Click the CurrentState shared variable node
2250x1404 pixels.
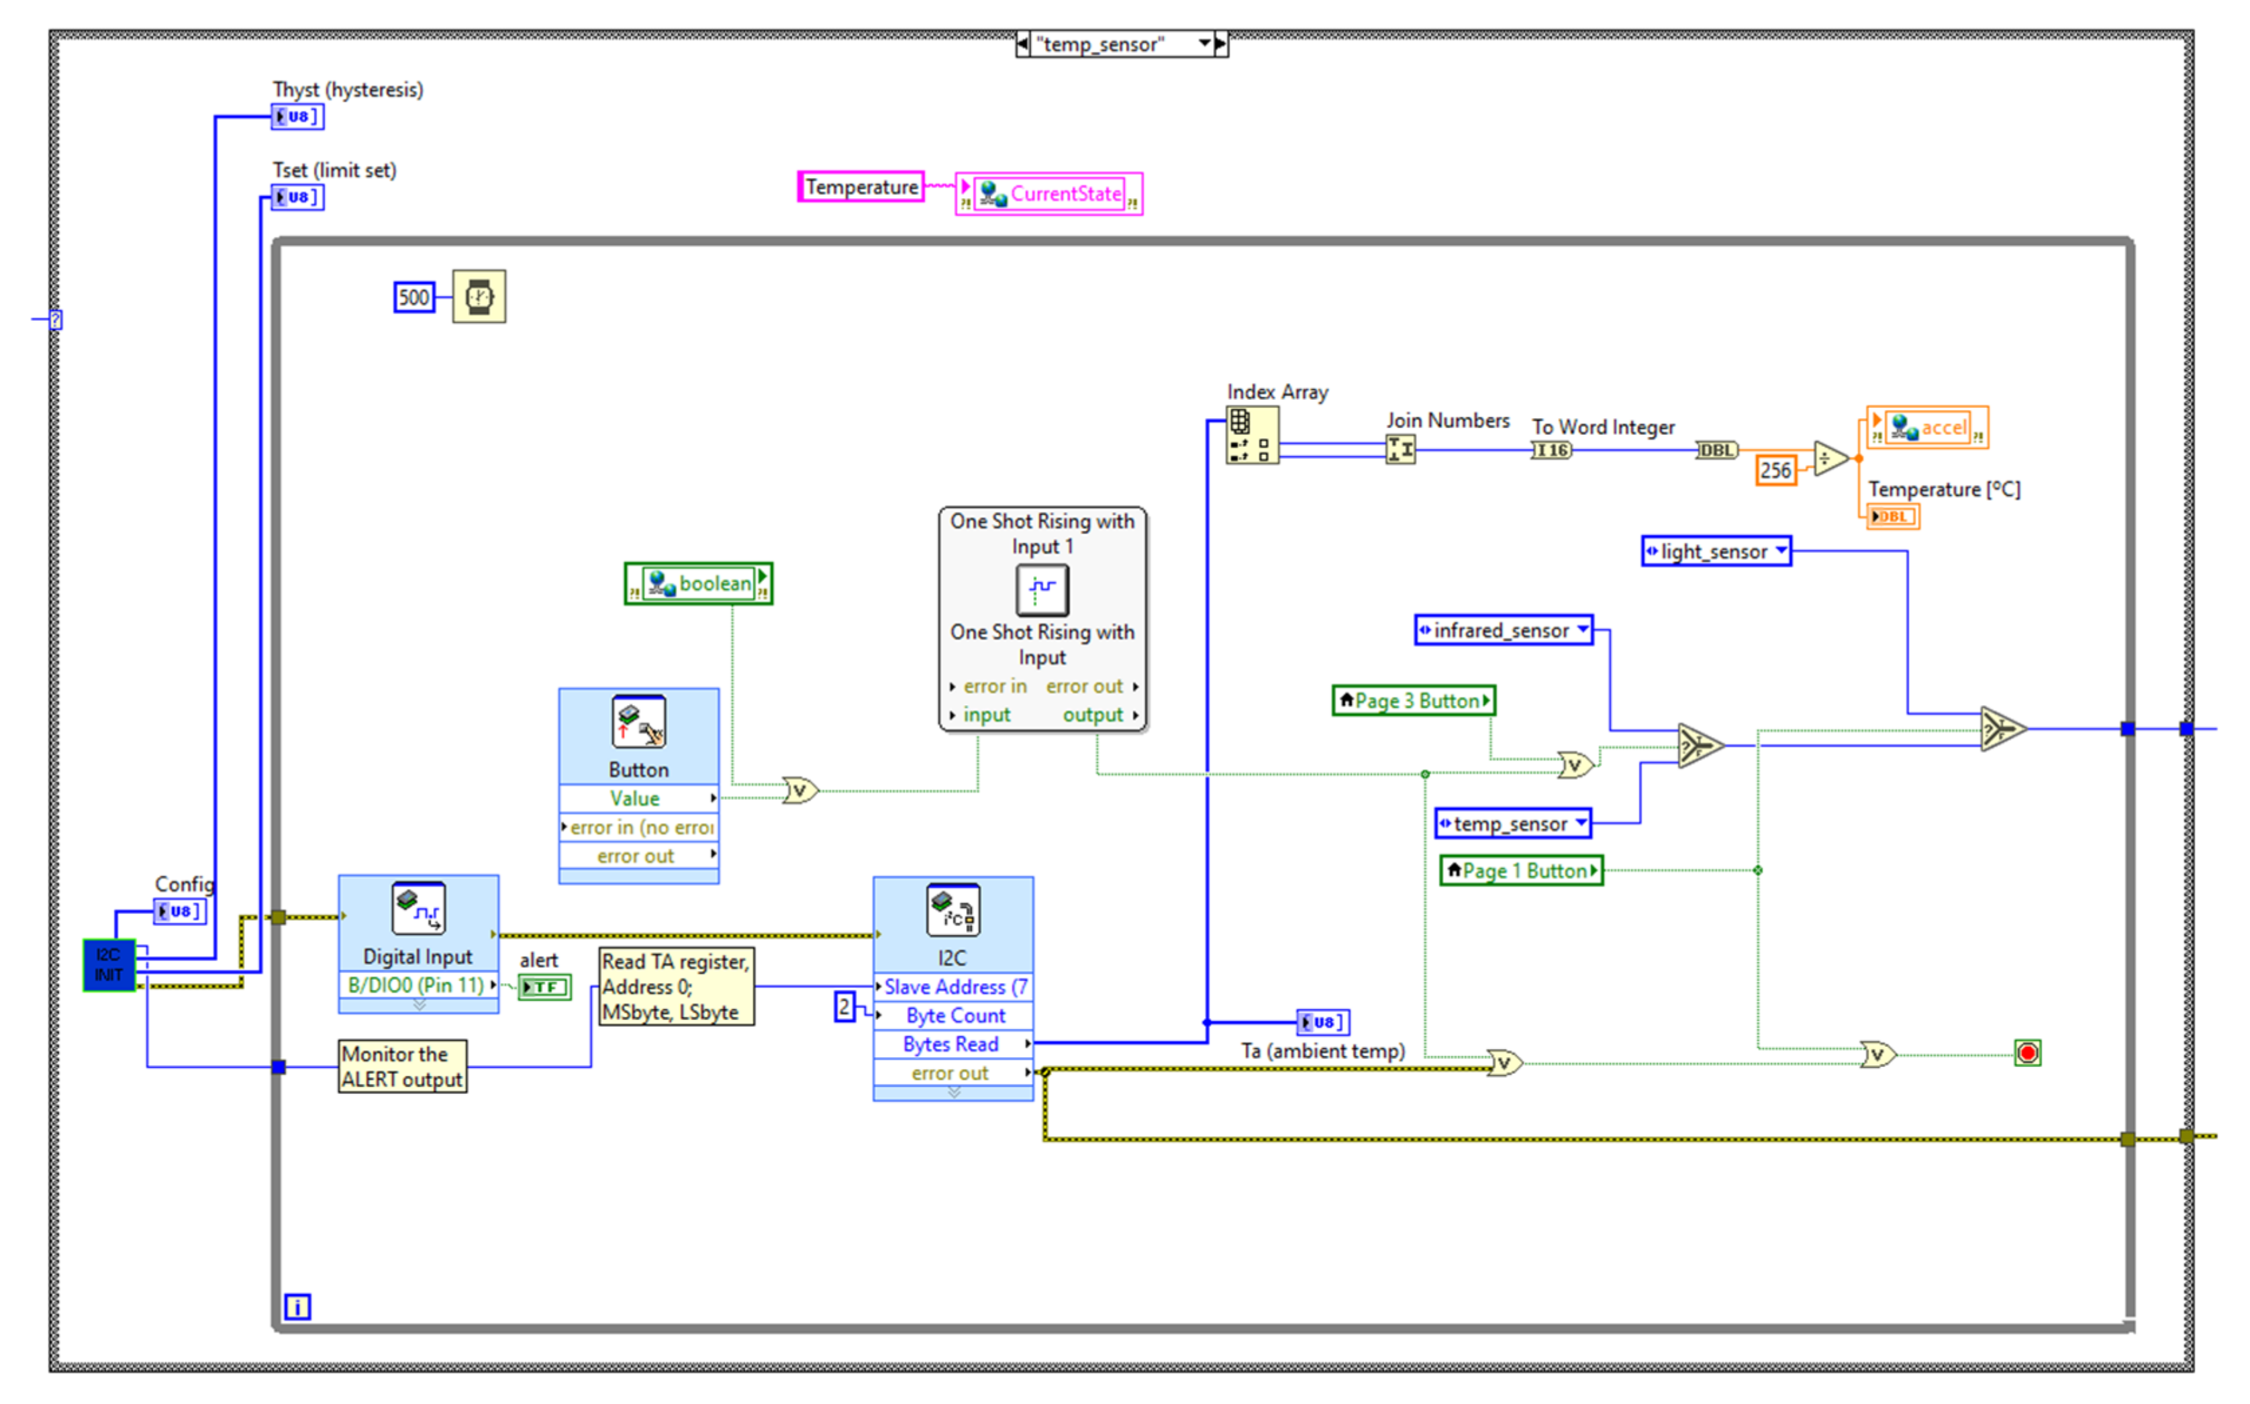(x=1049, y=194)
